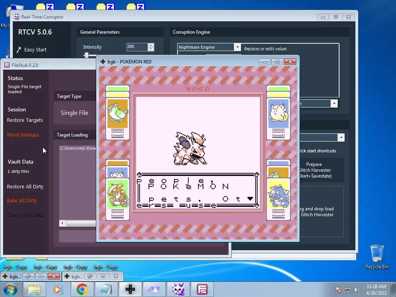Click left arrow of FileStub horizontal scrollbar
The width and height of the screenshot is (396, 297).
point(62,223)
